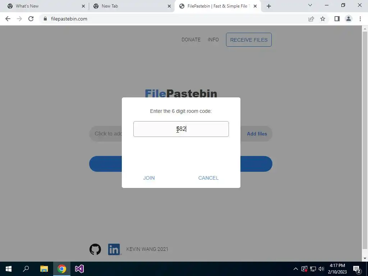Viewport: 368px width, 276px height.
Task: Close the New Tab tab
Action: coord(169,6)
